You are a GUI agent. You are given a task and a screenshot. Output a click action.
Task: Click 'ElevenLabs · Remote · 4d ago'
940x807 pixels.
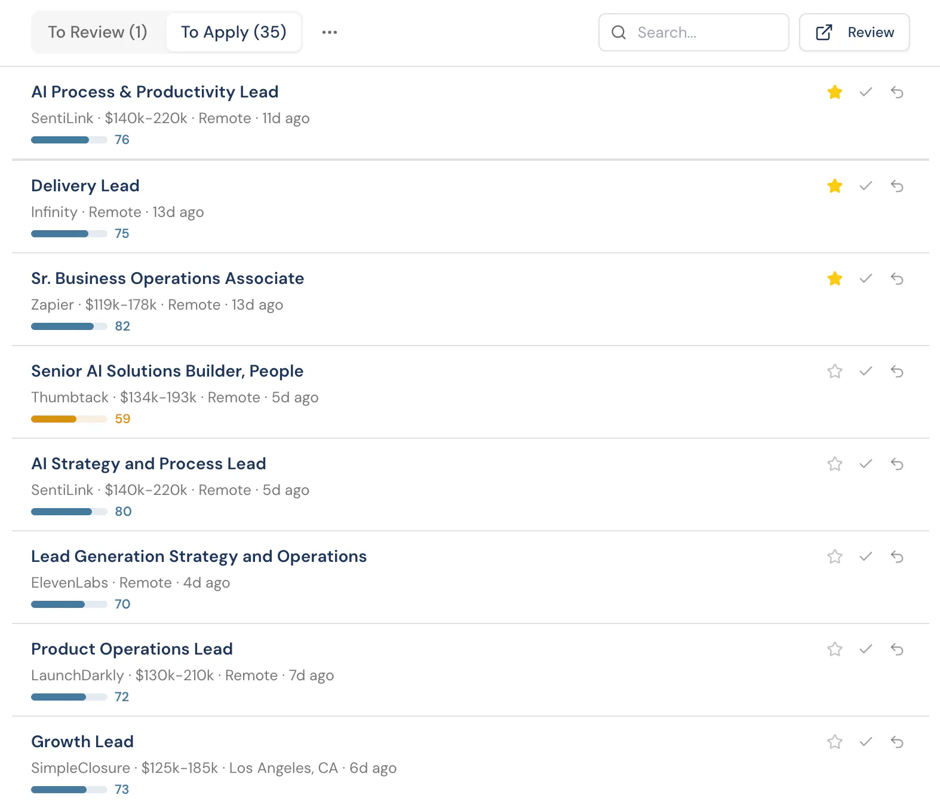coord(131,583)
